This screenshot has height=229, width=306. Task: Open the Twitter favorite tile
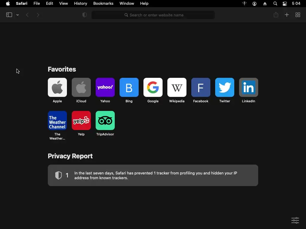[225, 87]
